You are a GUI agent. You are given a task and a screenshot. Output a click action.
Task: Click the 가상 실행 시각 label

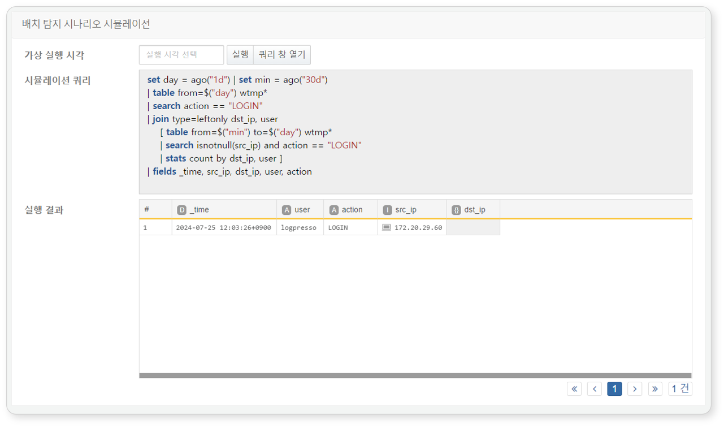click(54, 55)
